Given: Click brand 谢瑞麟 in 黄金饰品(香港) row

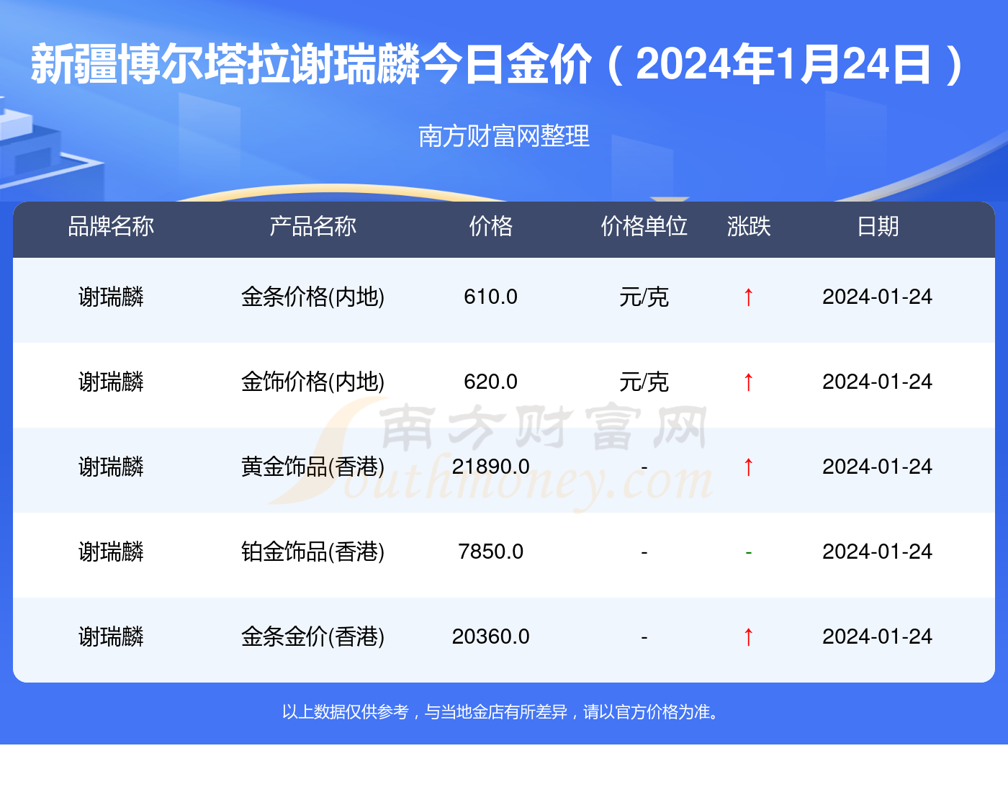Looking at the screenshot, I should pos(111,467).
